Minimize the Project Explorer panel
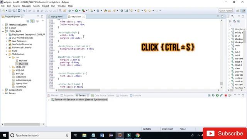The height and width of the screenshot is (139, 247). click(x=38, y=16)
